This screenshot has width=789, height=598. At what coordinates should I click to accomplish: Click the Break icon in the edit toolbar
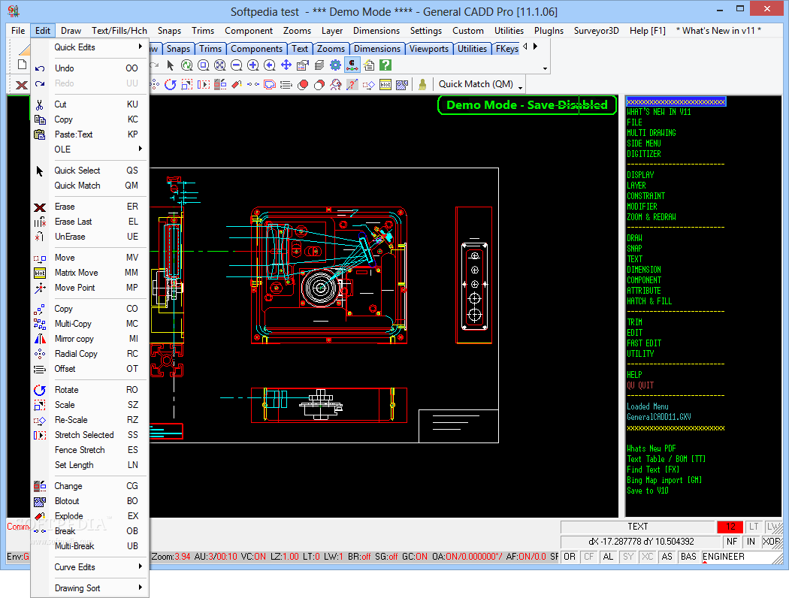click(x=253, y=84)
